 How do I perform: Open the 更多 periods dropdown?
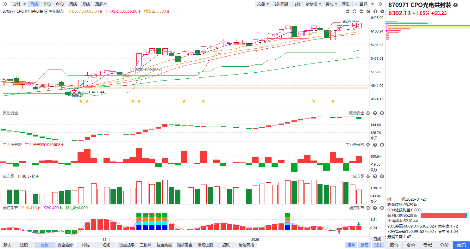click(x=101, y=4)
